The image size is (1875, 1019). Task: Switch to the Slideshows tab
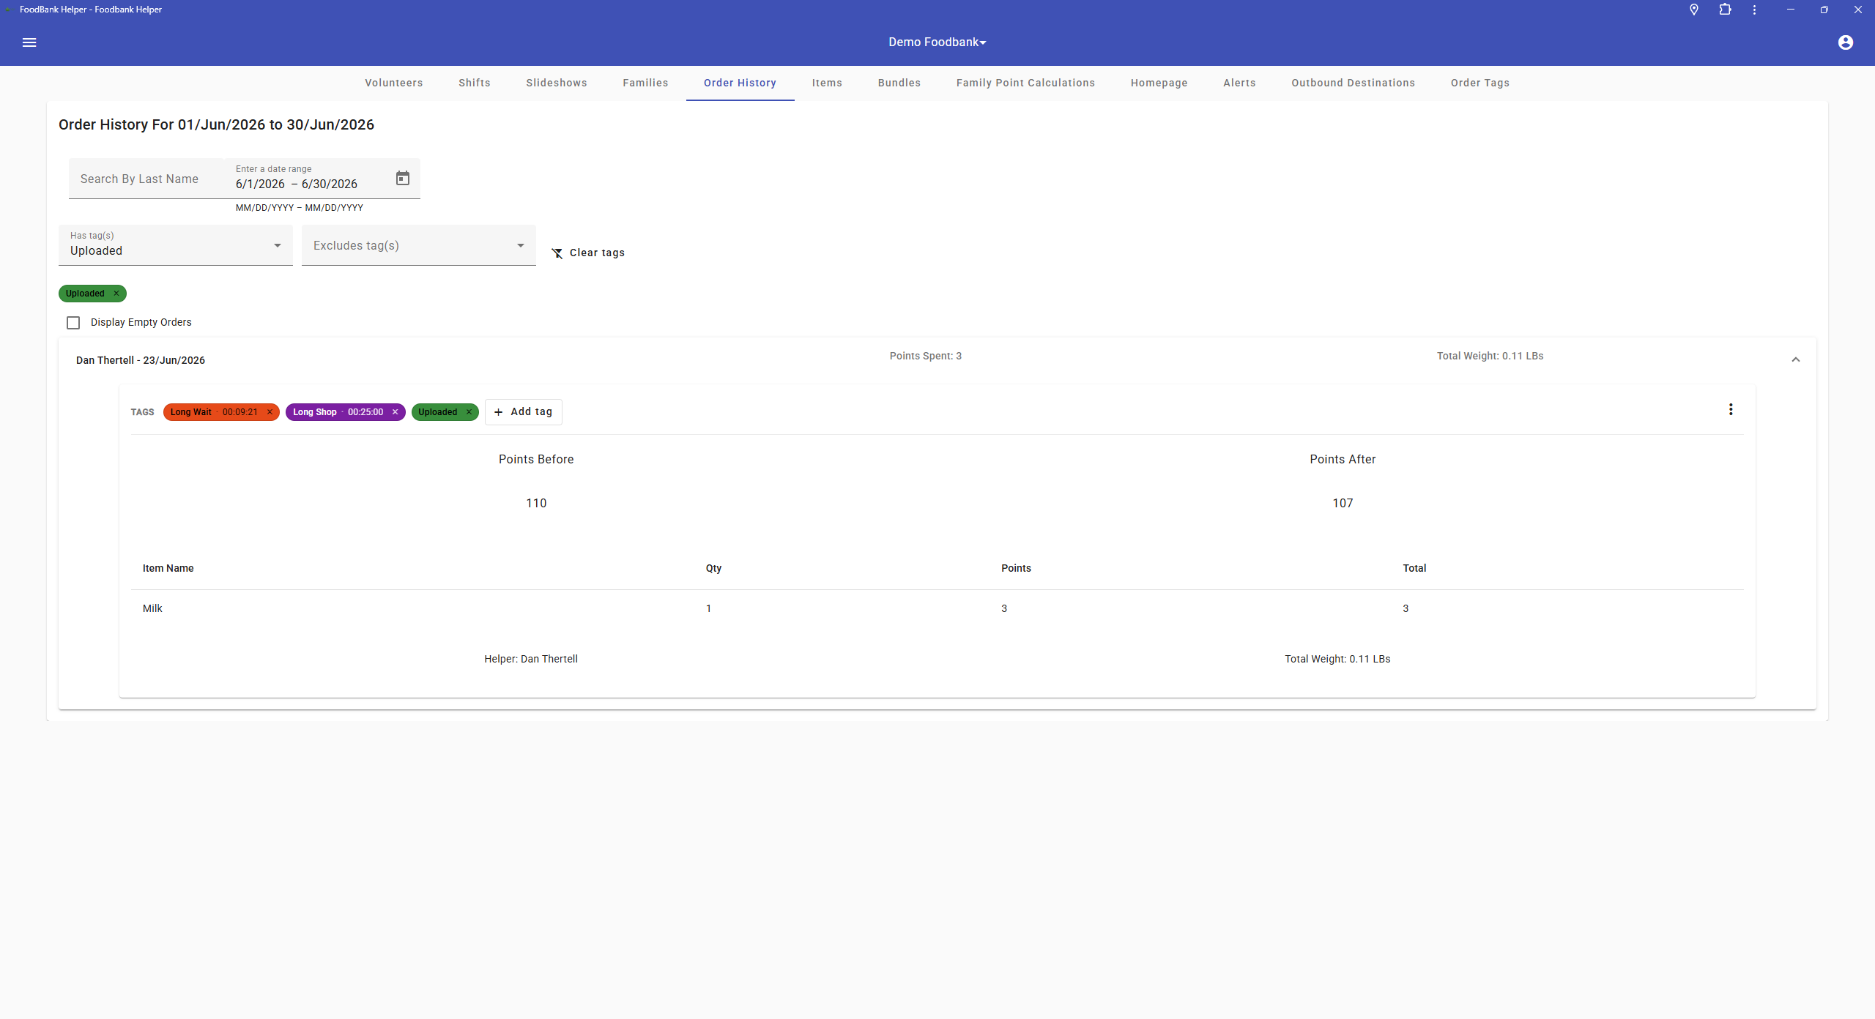[557, 83]
